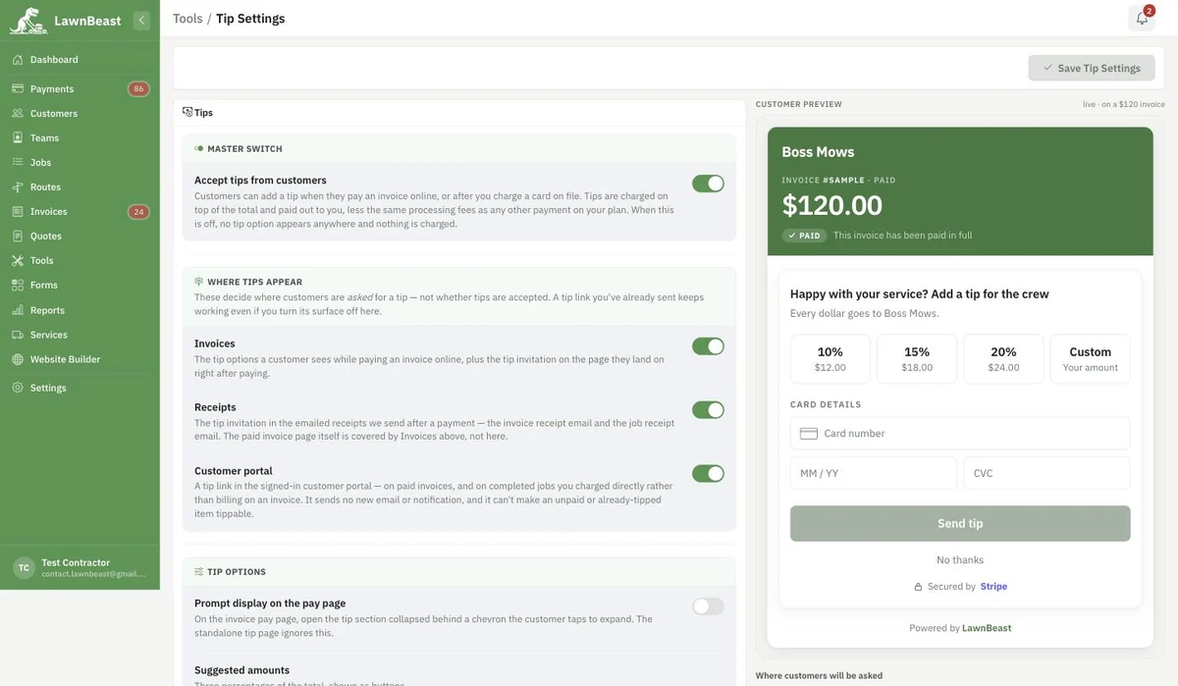Select the 20% $24.00 tip option
1178x686 pixels.
1003,359
